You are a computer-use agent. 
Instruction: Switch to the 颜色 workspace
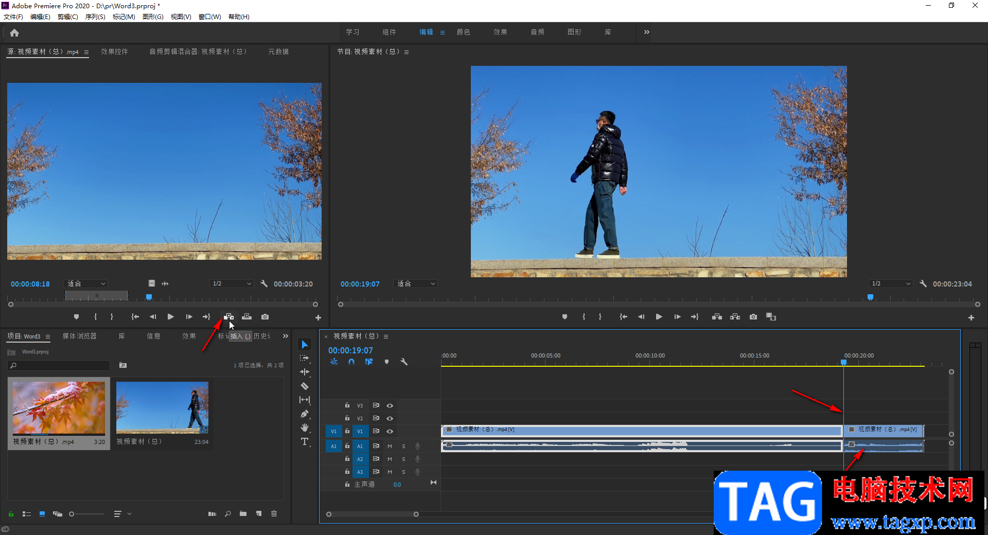point(463,32)
